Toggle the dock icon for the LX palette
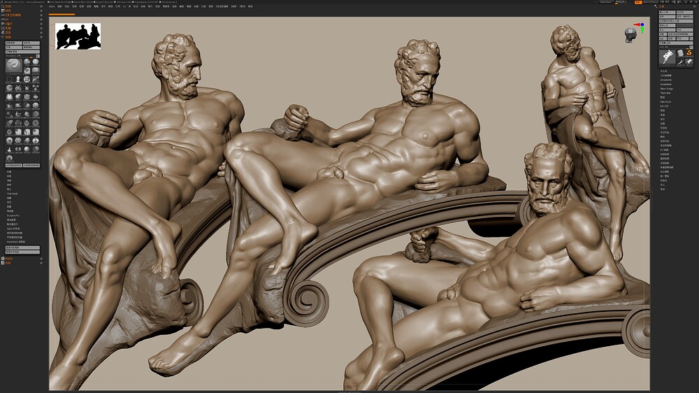This screenshot has height=393, width=699. (x=41, y=19)
